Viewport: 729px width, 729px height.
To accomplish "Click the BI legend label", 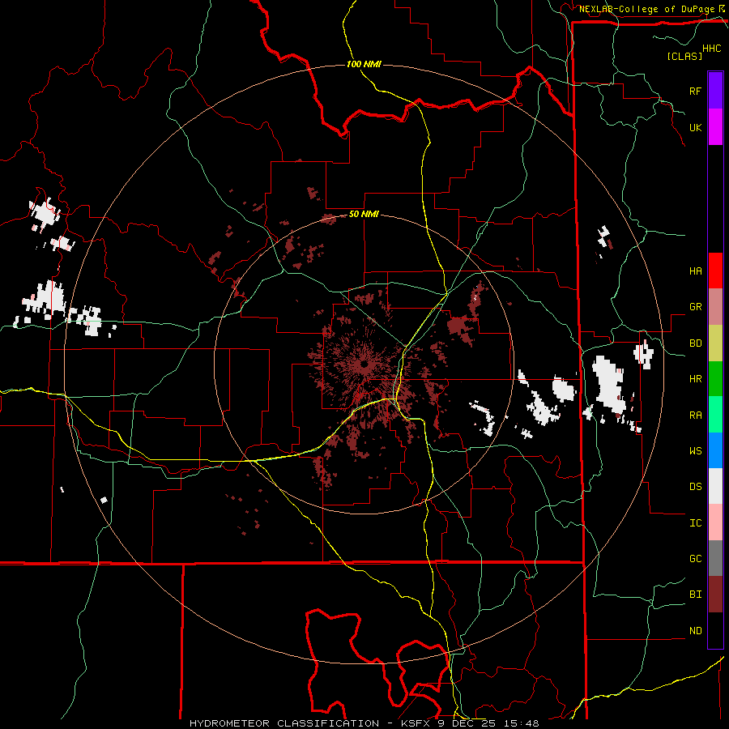I will [695, 595].
